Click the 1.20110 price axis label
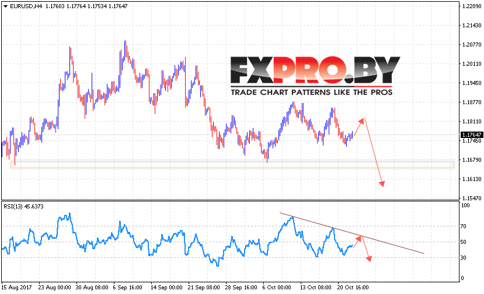 click(x=472, y=63)
